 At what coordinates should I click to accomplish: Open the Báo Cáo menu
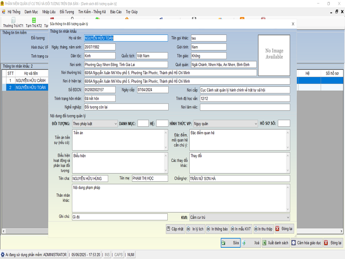(x=116, y=12)
